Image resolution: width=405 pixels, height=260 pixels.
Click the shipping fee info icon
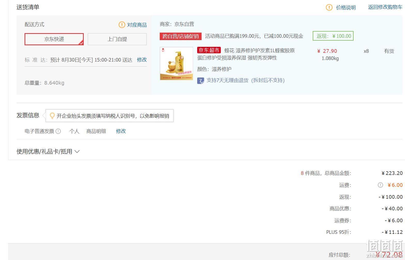pyautogui.click(x=380, y=185)
